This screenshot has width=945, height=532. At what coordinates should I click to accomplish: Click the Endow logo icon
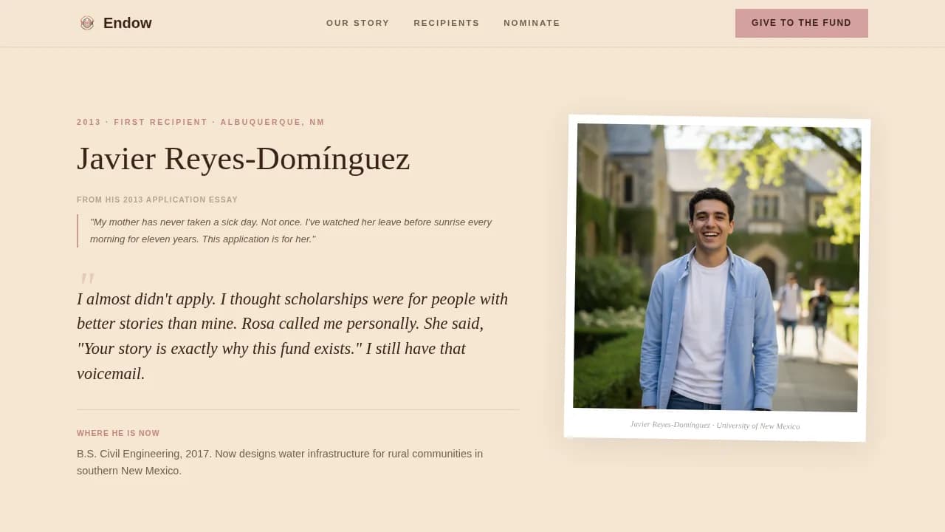(86, 23)
